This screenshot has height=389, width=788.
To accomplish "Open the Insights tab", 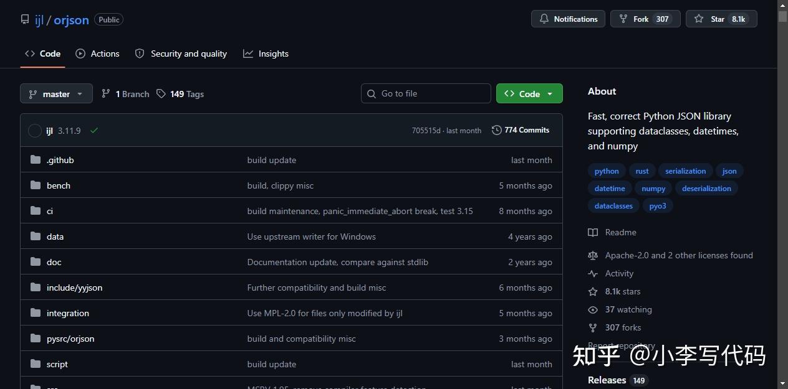I will [x=266, y=54].
